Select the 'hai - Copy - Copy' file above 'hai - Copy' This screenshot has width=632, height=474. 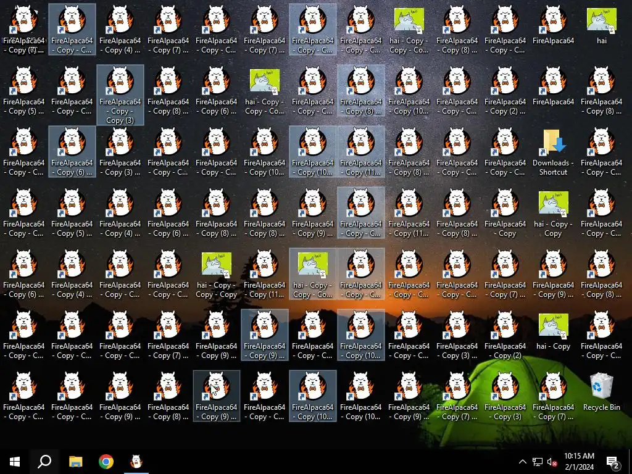[x=553, y=214]
